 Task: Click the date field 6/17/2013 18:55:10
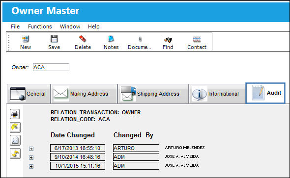pos(78,148)
